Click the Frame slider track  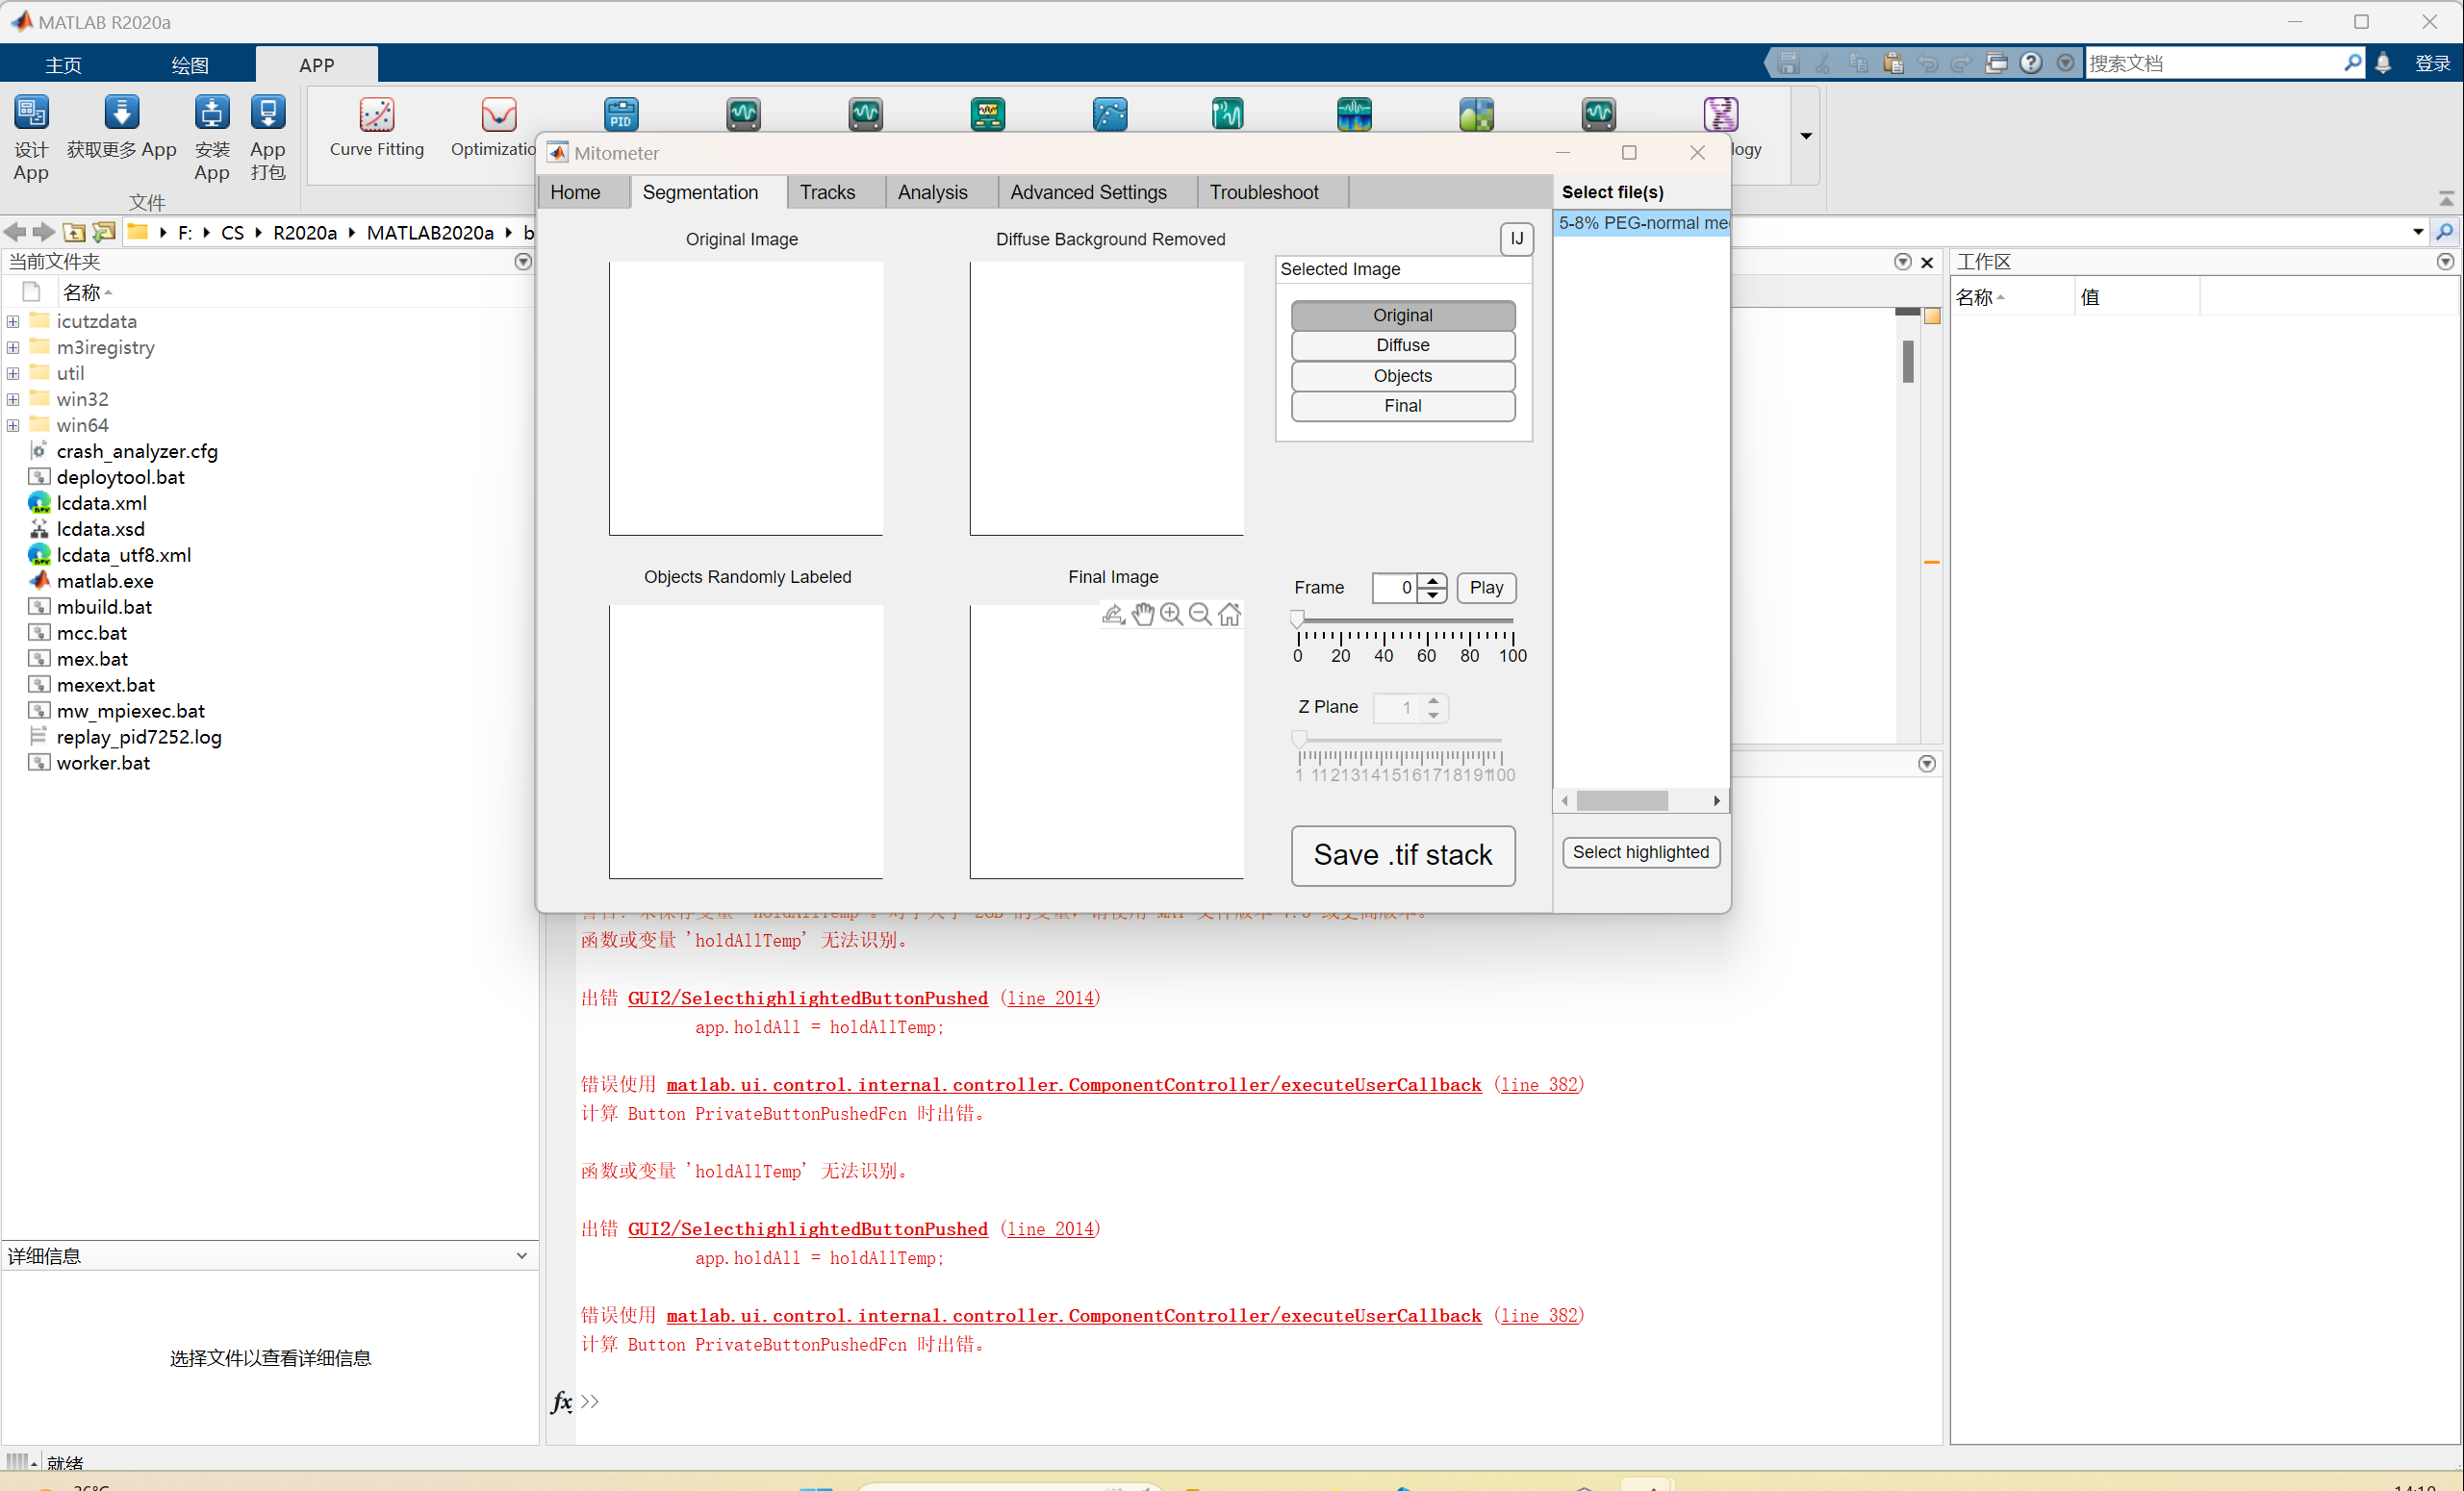(1404, 621)
